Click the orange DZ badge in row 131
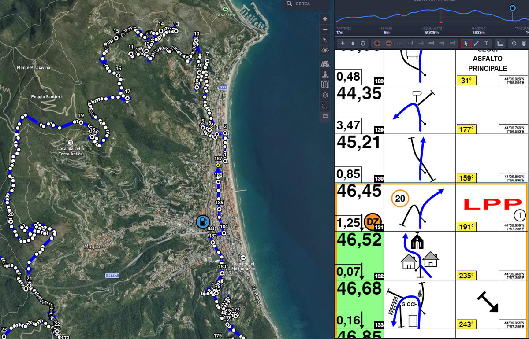The height and width of the screenshot is (339, 529). pos(372,221)
